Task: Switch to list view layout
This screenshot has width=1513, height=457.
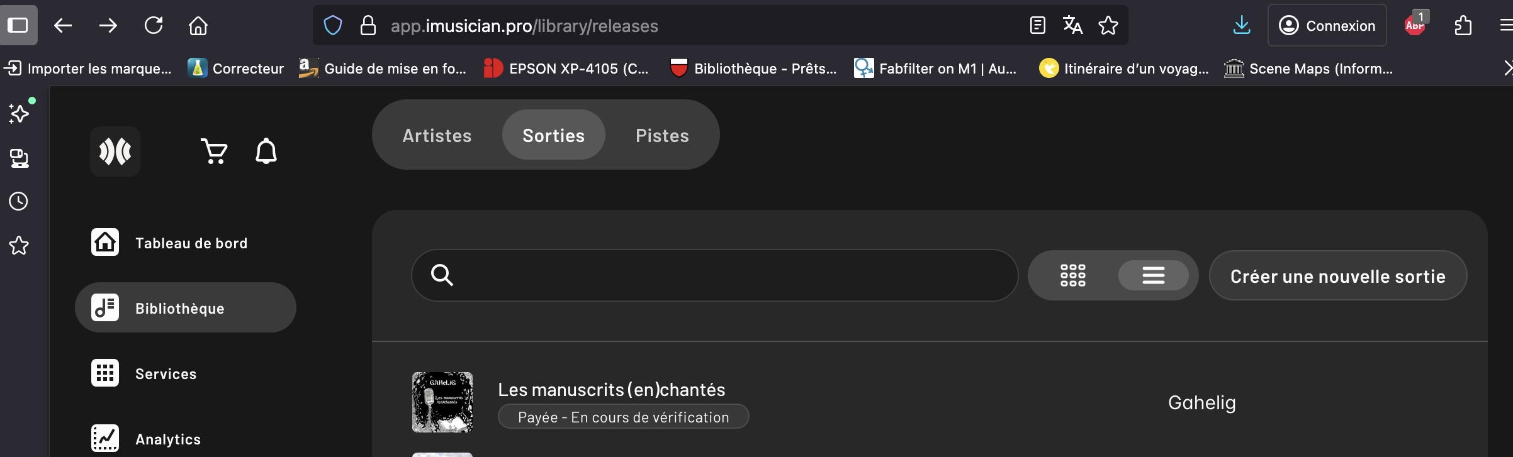Action: [x=1153, y=275]
